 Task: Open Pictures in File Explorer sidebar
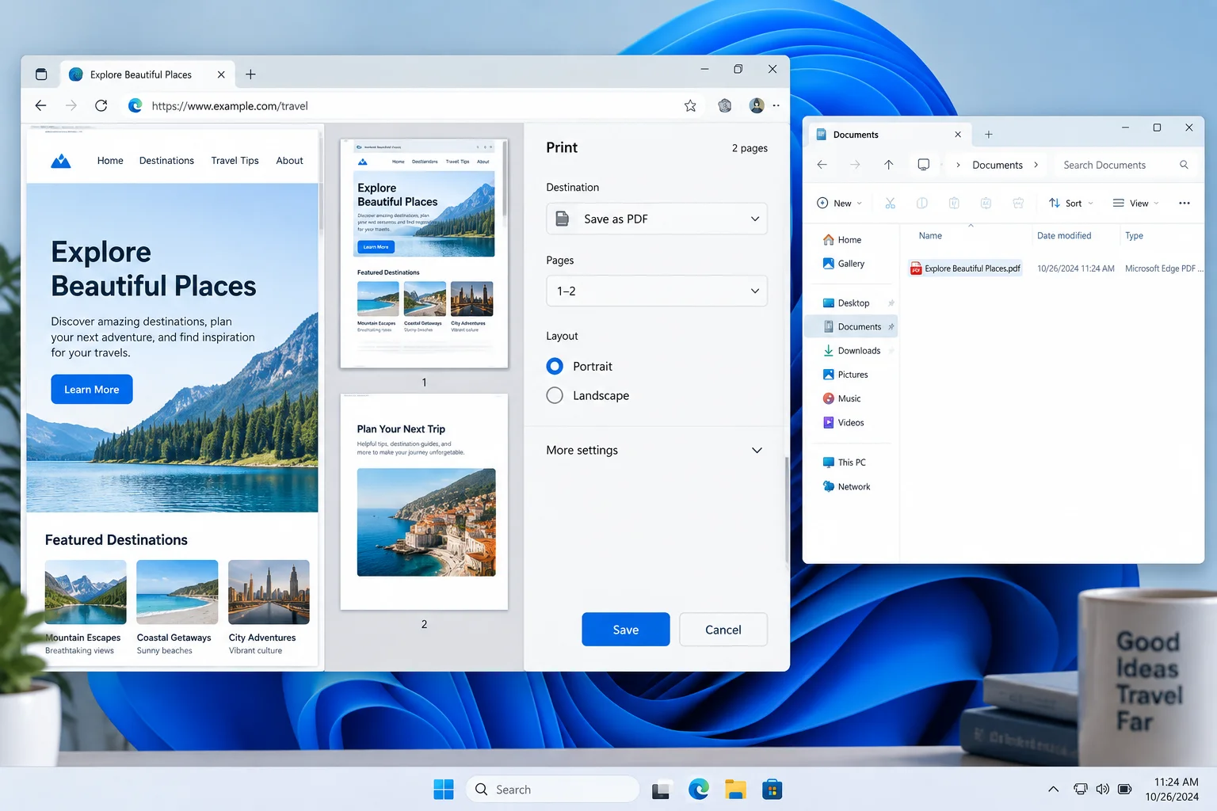click(x=852, y=375)
